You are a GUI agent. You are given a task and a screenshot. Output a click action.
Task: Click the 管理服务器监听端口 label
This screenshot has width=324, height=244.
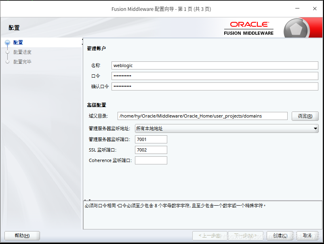pyautogui.click(x=109, y=139)
